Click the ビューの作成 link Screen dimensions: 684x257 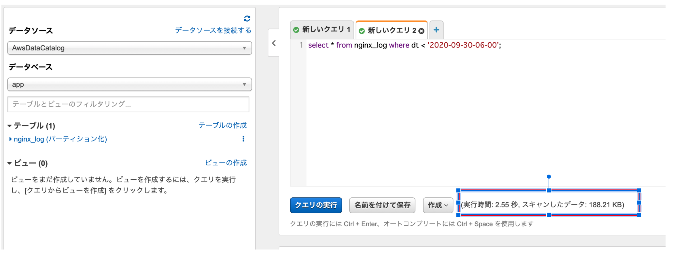226,163
